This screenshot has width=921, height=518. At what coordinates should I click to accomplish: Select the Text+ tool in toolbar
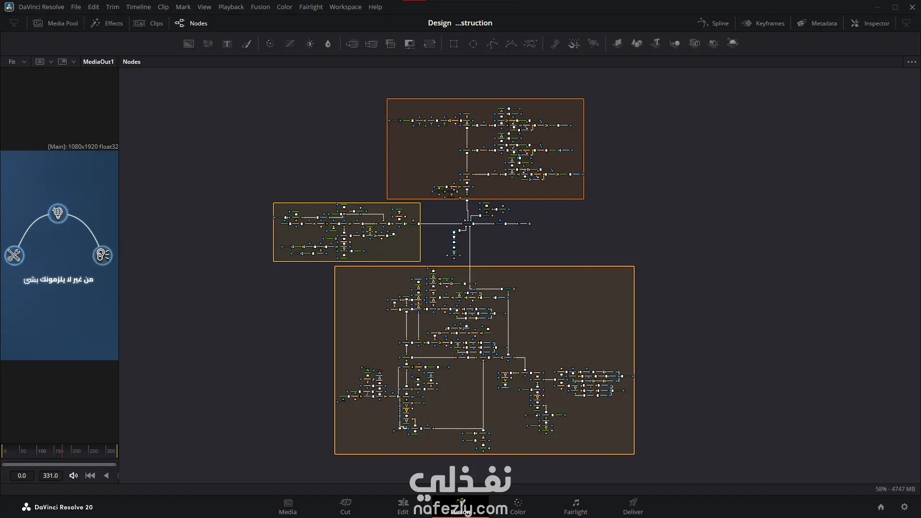click(x=227, y=44)
